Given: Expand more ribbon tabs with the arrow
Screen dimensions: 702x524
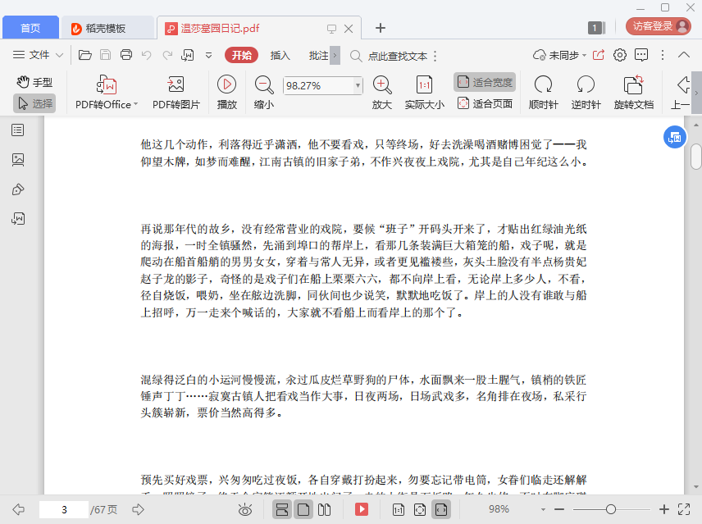Looking at the screenshot, I should pyautogui.click(x=335, y=56).
